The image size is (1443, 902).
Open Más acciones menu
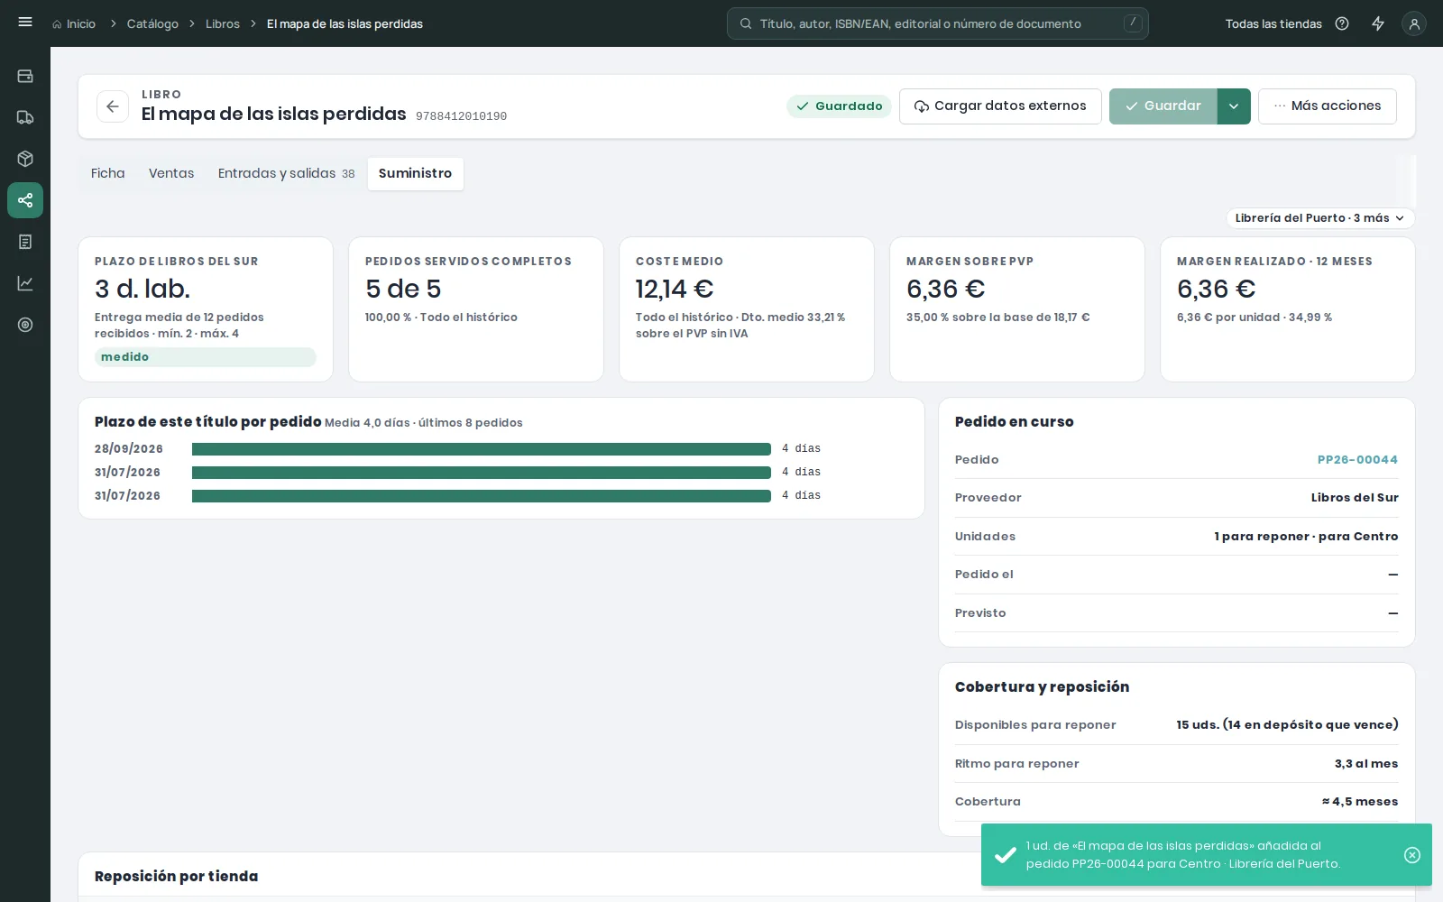coord(1328,106)
